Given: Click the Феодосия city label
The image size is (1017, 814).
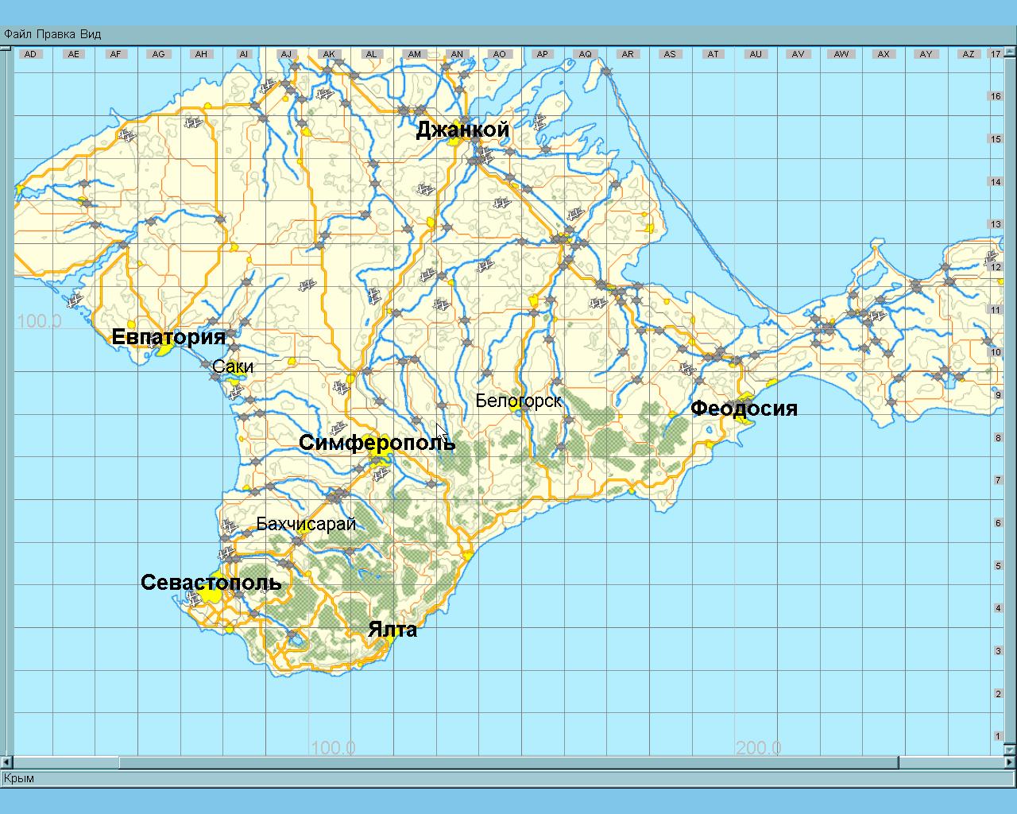Looking at the screenshot, I should point(744,409).
